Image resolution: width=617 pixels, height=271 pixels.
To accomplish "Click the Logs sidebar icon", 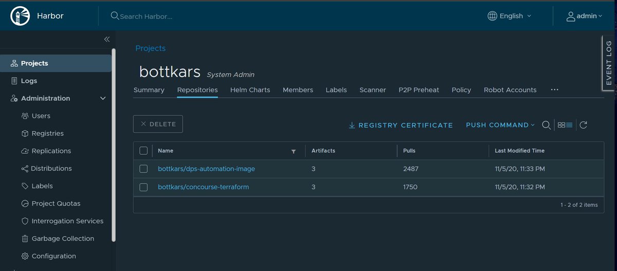I will point(14,81).
